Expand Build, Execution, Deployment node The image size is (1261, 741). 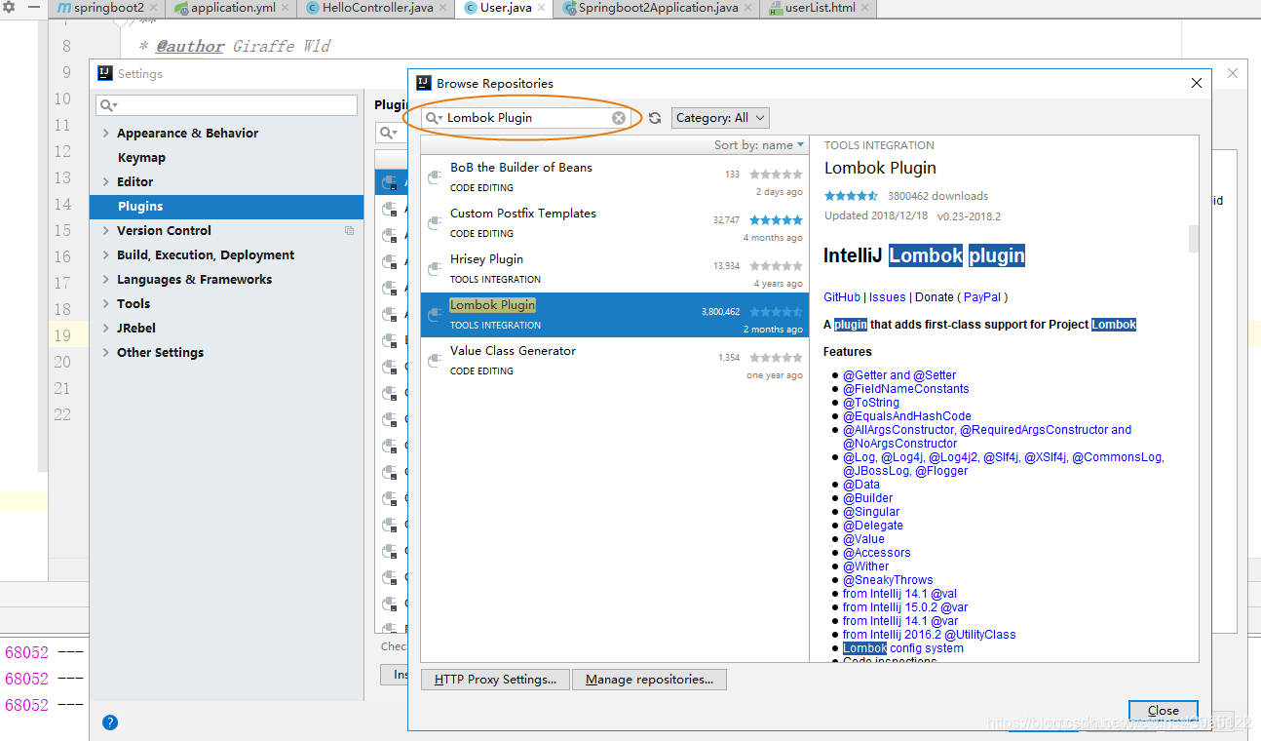tap(106, 255)
